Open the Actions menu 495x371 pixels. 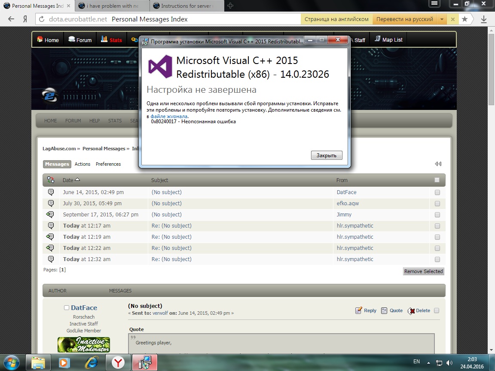click(x=82, y=164)
